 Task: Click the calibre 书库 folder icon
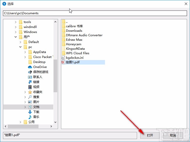point(63,26)
